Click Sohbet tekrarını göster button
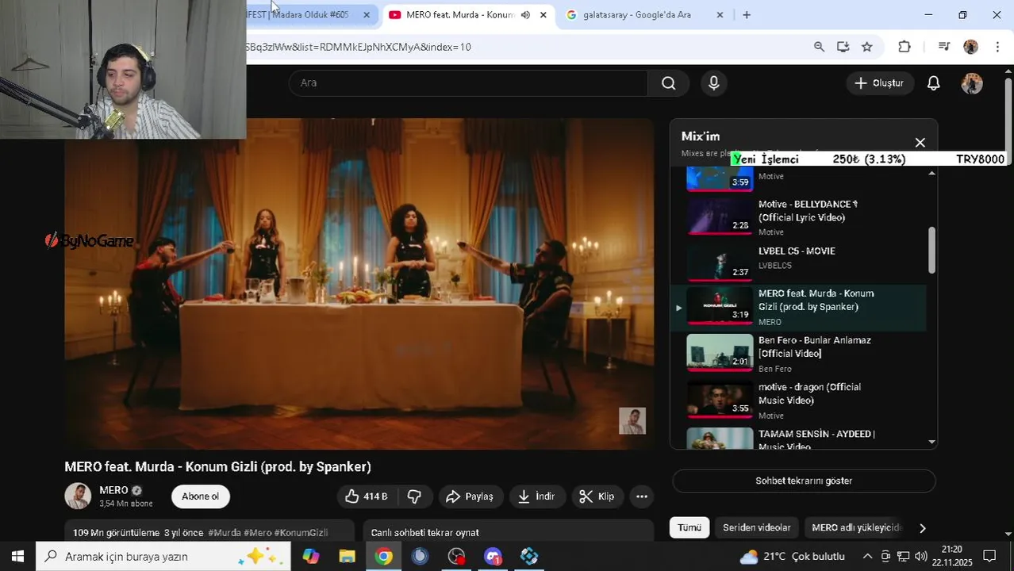This screenshot has width=1014, height=571. coord(804,481)
